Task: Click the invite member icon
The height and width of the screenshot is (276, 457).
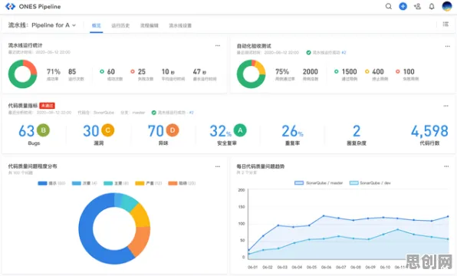Action: (x=417, y=6)
